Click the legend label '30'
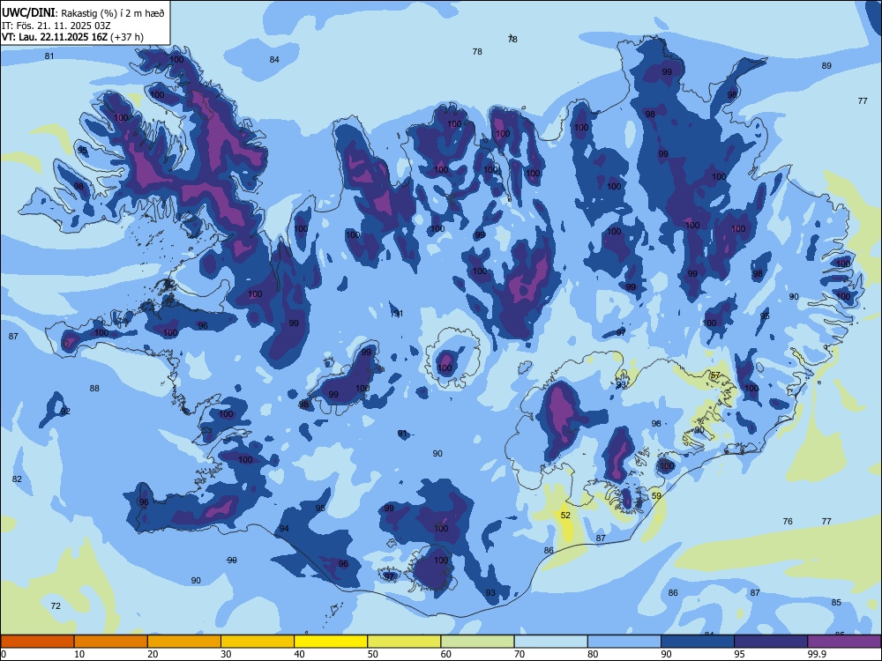The height and width of the screenshot is (661, 882). click(226, 654)
